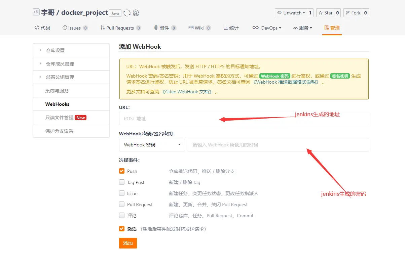Click the code brackets icon on 代码 tab

[x=37, y=28]
